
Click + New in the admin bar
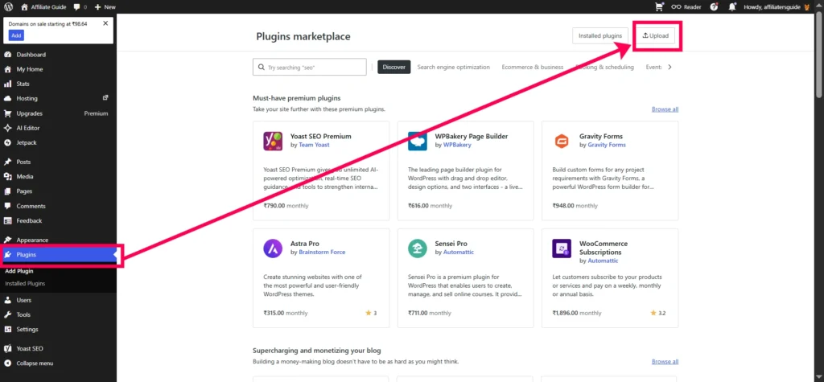coord(105,6)
